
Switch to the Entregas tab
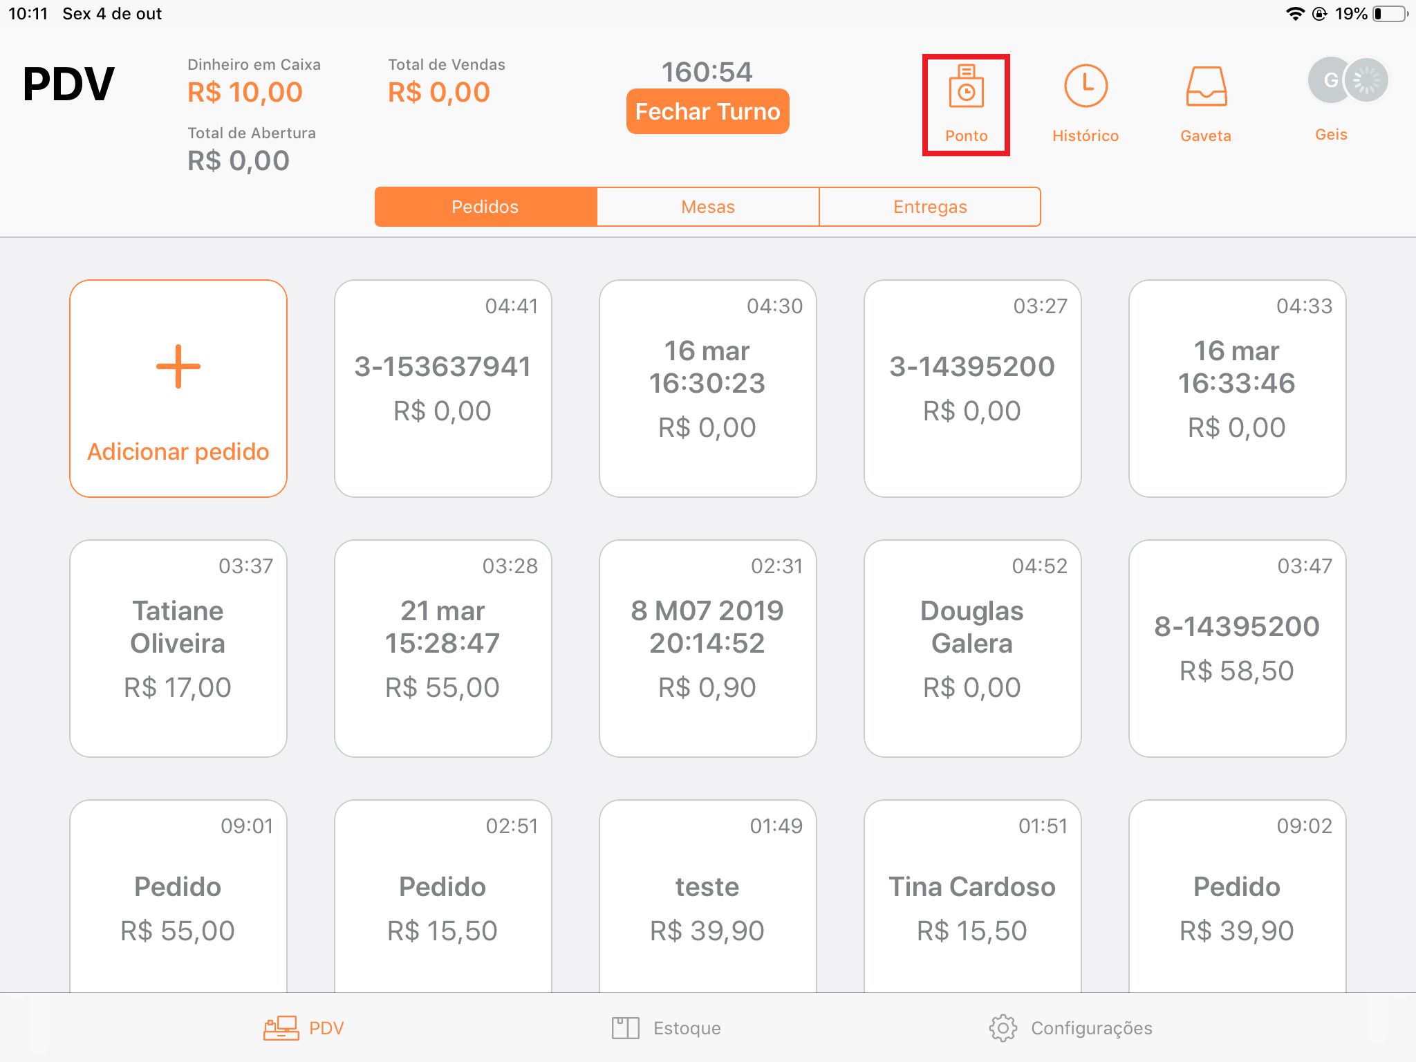(x=930, y=207)
